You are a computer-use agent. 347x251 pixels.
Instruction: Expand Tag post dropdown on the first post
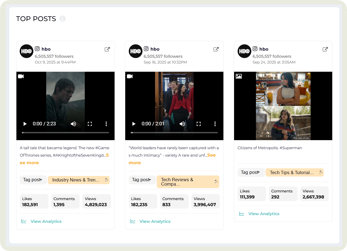tap(33, 180)
